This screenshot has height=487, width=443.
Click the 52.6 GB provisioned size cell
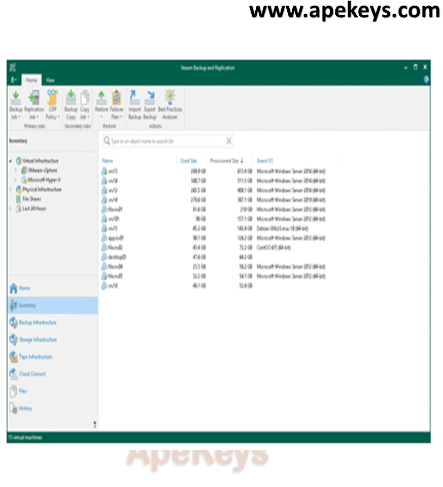tap(246, 286)
